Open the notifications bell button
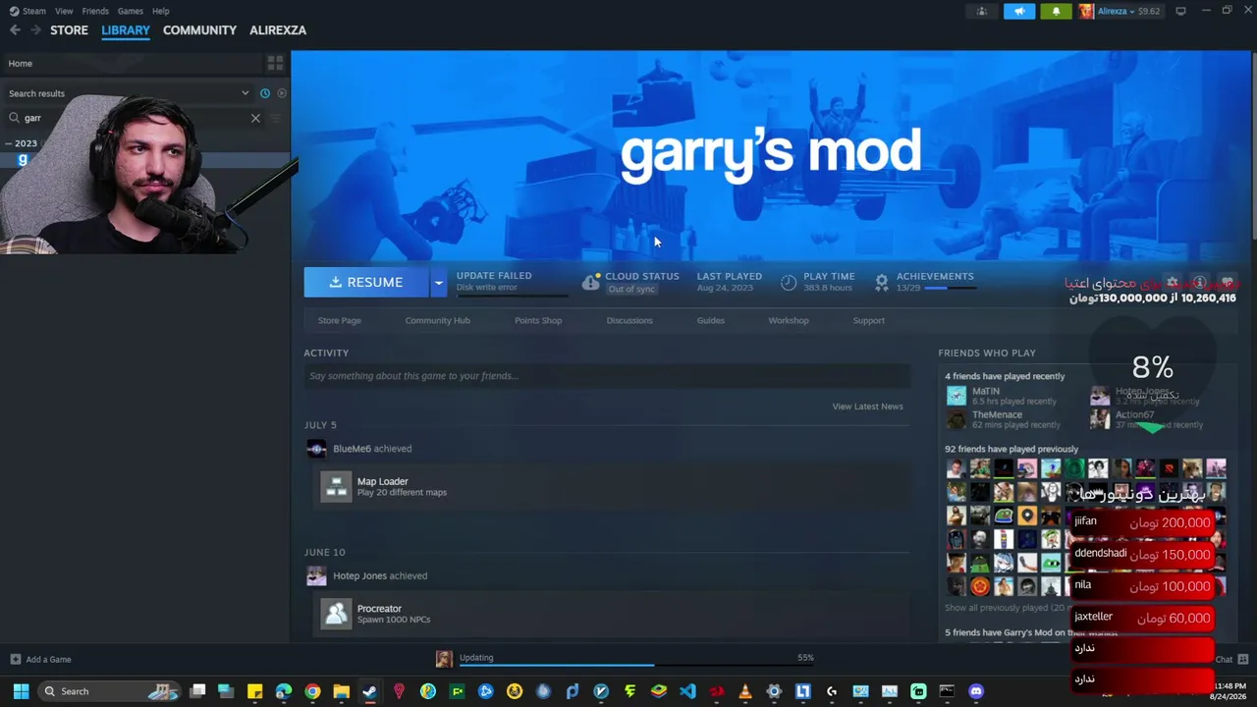This screenshot has width=1257, height=707. tap(1056, 12)
